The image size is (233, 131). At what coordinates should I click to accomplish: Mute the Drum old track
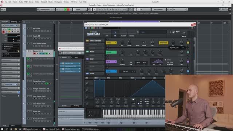[28, 111]
